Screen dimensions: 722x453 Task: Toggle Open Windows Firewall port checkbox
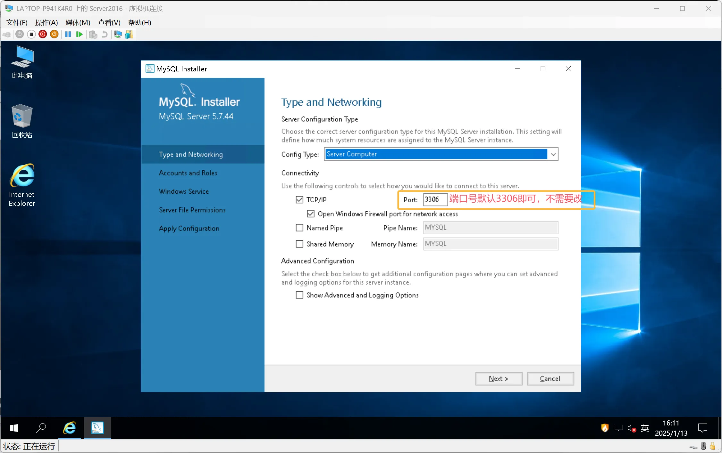(311, 214)
